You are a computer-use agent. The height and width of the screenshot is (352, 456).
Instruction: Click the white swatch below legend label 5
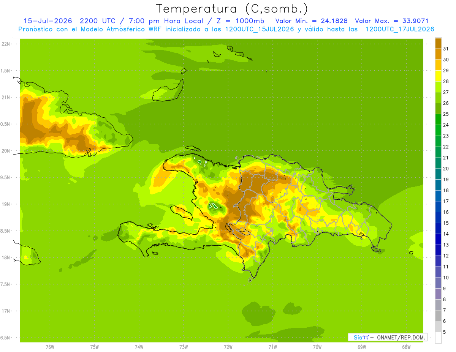(x=438, y=338)
